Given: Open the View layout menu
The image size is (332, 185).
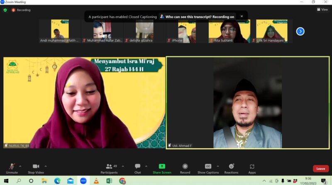Looking at the screenshot, I should (322, 10).
